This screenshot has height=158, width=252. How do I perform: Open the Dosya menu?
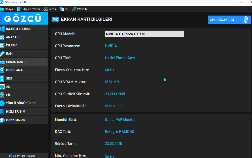7,9
